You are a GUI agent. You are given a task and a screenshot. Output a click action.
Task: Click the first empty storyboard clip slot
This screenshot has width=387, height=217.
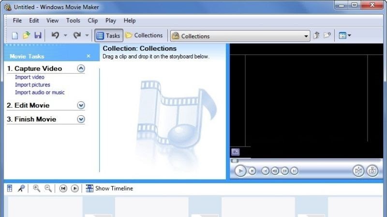pos(45,207)
